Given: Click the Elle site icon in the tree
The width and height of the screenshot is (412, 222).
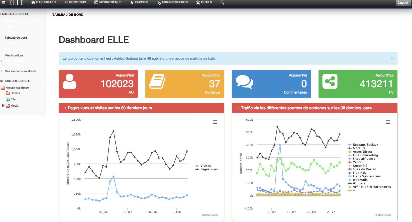Looking at the screenshot, I should (x=8, y=99).
